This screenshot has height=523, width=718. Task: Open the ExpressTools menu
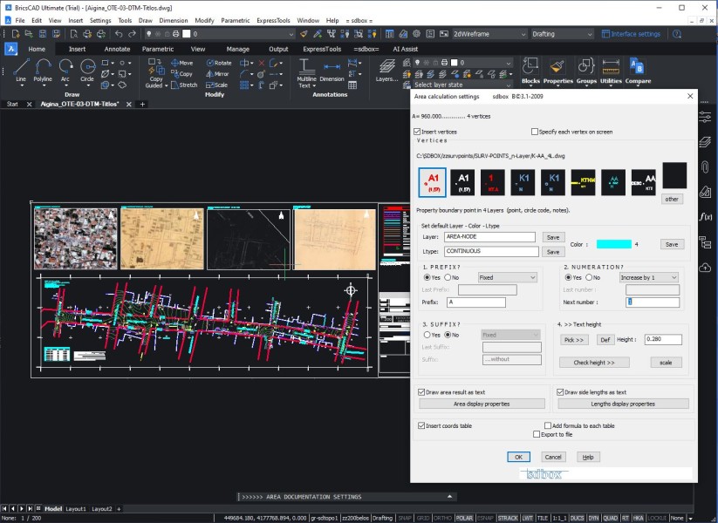point(273,21)
